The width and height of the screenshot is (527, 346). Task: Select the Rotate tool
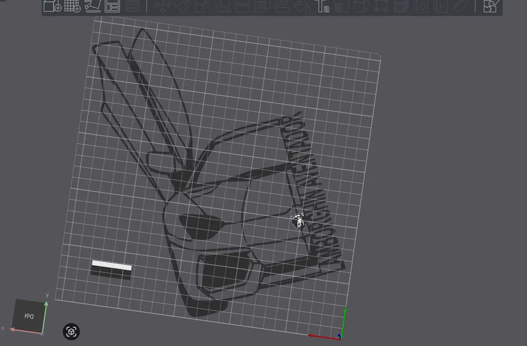click(183, 6)
